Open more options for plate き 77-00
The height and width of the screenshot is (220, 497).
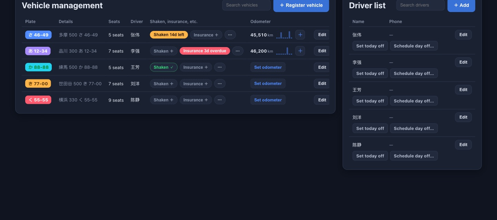point(220,84)
